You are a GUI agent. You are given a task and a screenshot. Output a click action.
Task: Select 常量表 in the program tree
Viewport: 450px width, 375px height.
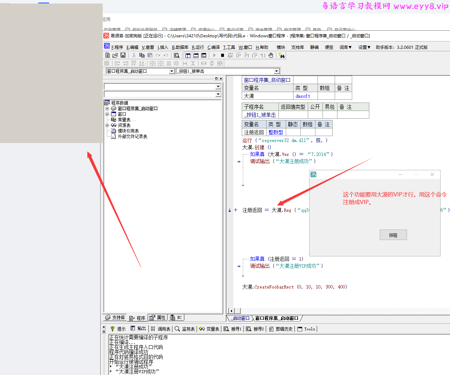pyautogui.click(x=126, y=120)
